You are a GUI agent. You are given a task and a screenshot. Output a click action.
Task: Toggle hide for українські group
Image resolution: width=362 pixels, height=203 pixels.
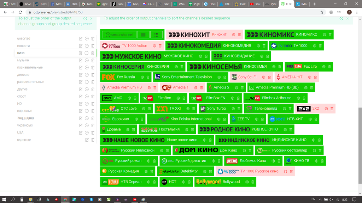(x=87, y=125)
